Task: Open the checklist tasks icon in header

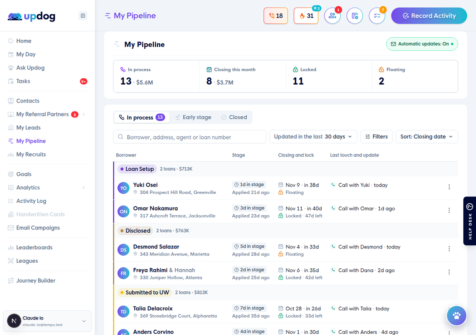Action: pos(377,16)
